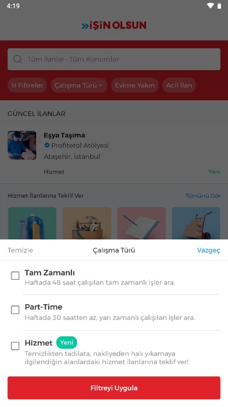The height and width of the screenshot is (407, 228).
Task: Open the notebook and pencil service category
Action: (x=142, y=223)
